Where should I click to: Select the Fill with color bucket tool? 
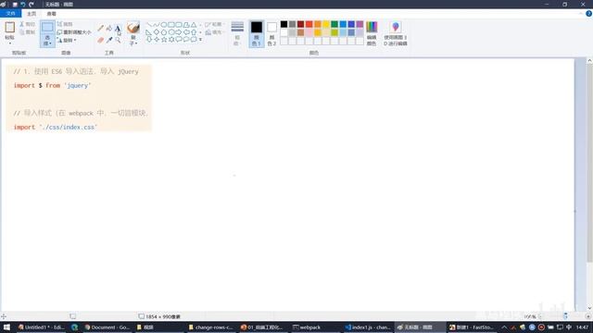pyautogui.click(x=109, y=29)
